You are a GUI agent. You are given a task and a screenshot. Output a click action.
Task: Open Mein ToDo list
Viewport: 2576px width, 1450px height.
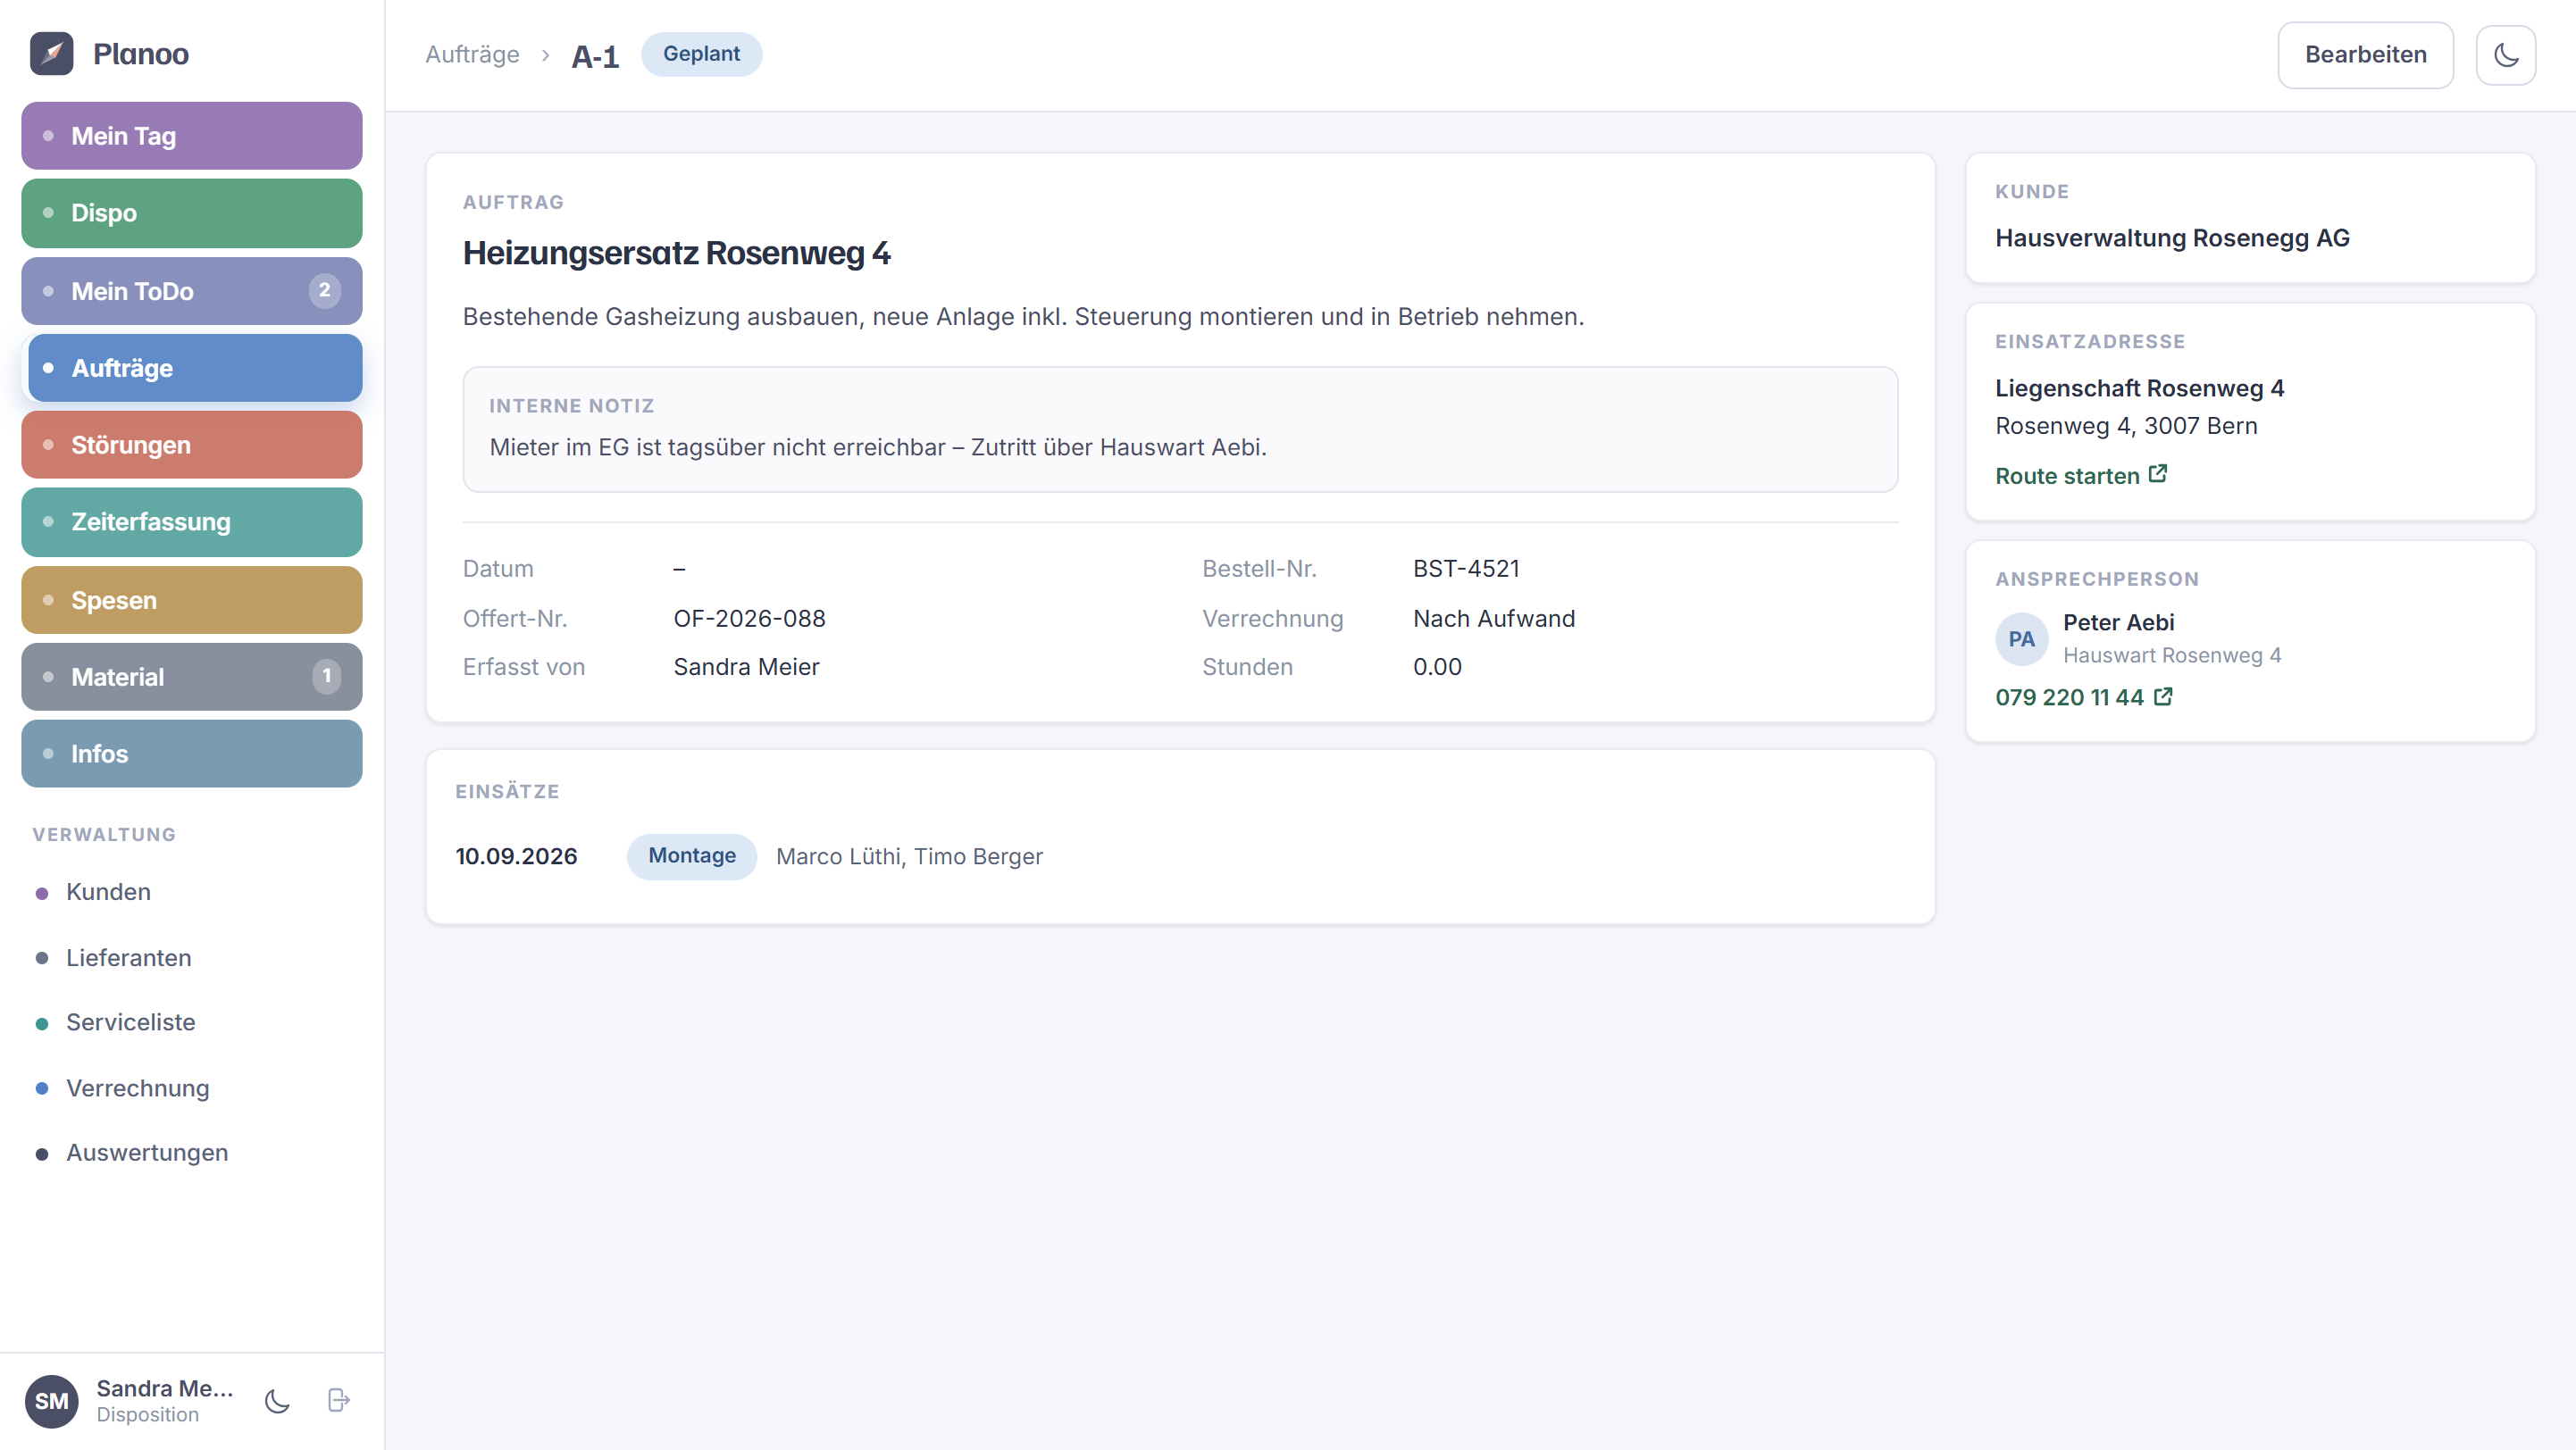pyautogui.click(x=192, y=291)
